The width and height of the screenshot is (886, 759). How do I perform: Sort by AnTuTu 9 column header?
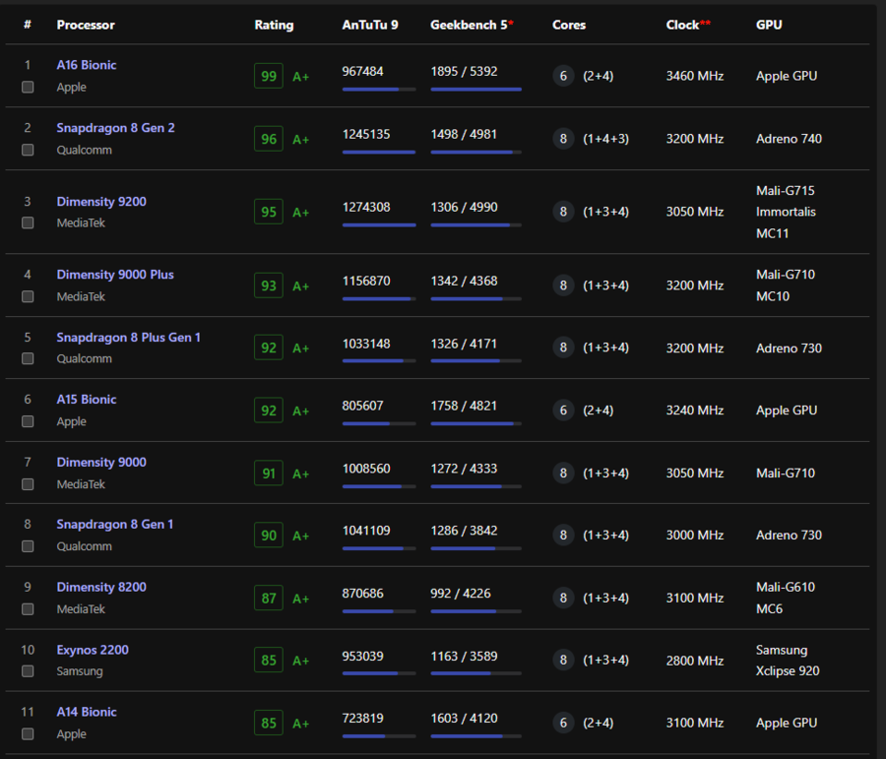(370, 25)
